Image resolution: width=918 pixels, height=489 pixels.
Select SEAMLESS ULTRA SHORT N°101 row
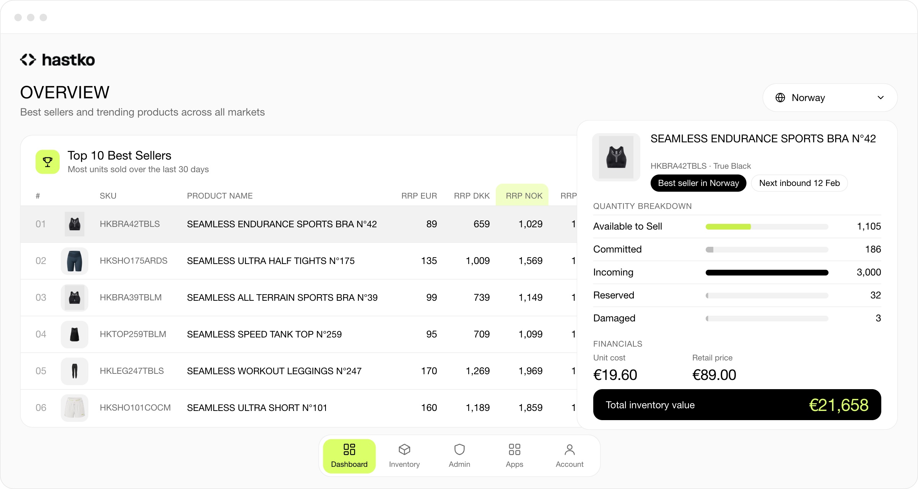(x=298, y=408)
